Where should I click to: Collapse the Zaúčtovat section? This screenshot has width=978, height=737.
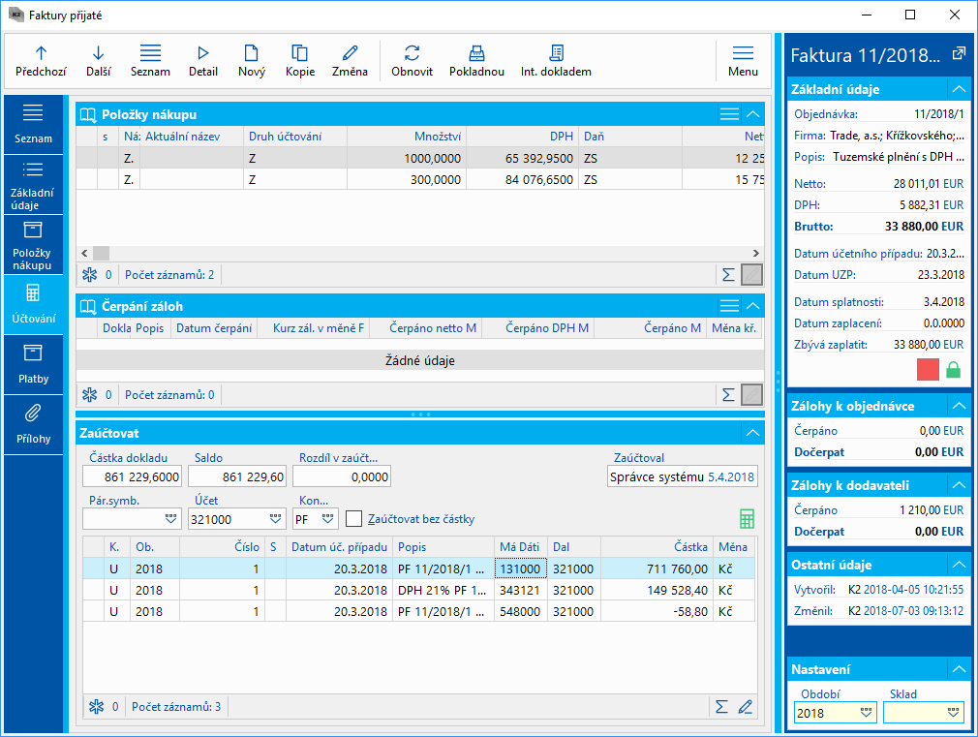click(x=752, y=433)
